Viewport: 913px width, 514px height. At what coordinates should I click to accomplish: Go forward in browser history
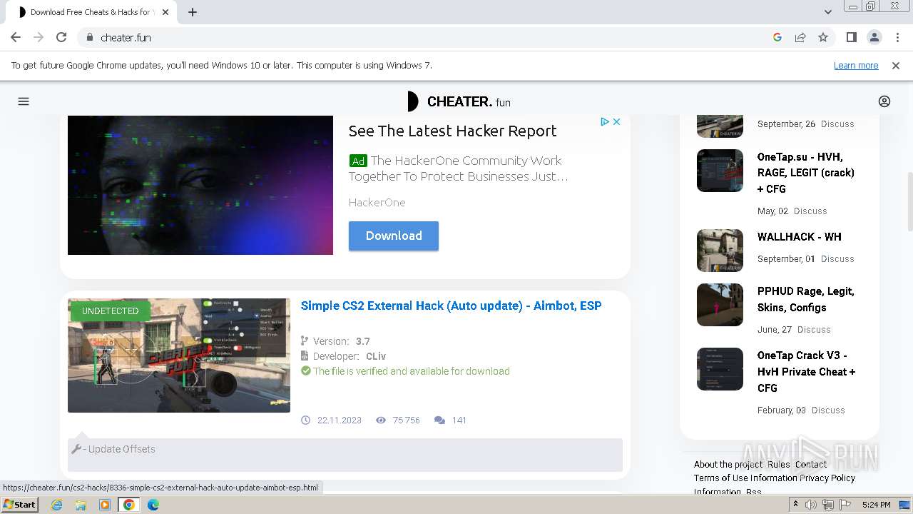tap(39, 37)
